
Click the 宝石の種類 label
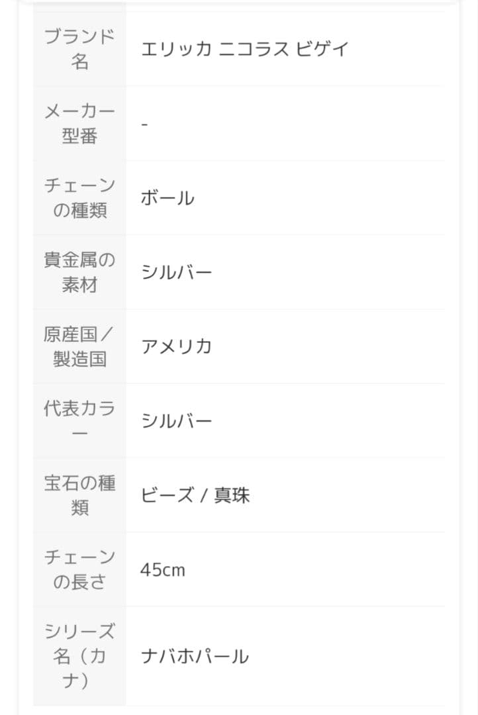coord(79,495)
